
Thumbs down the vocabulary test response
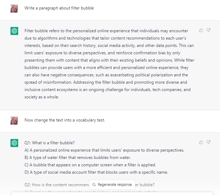click(208, 142)
